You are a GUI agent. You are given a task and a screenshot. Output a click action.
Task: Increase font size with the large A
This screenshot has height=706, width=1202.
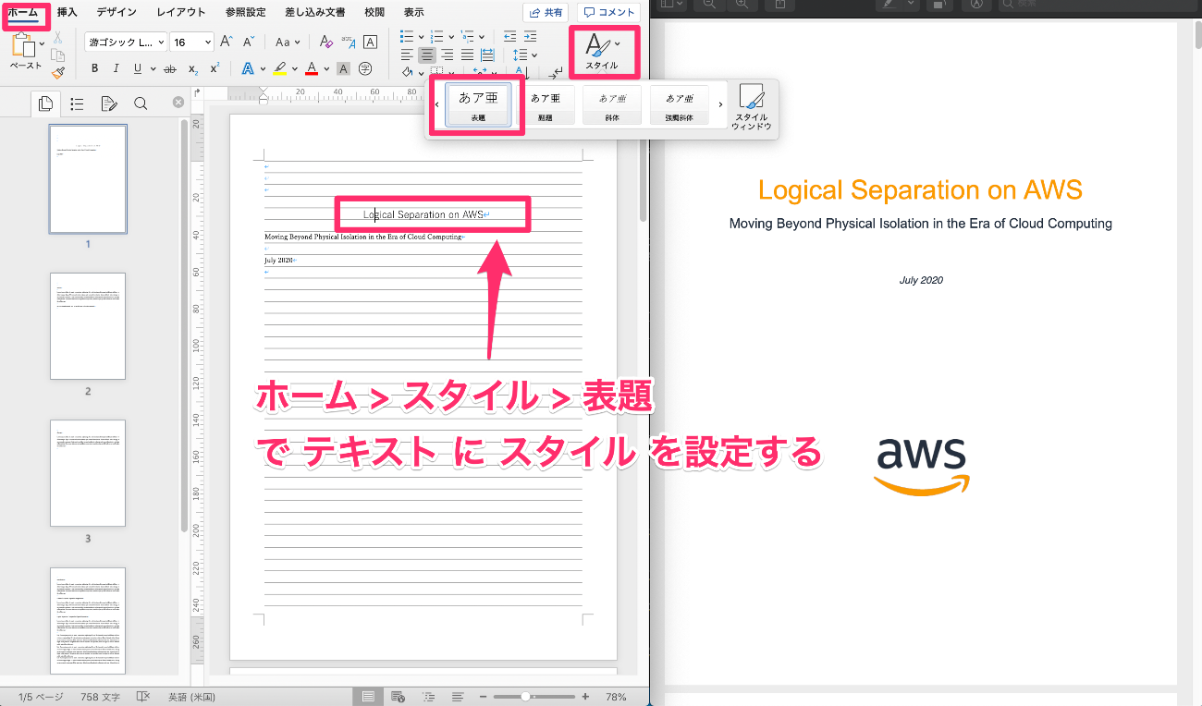coord(227,42)
